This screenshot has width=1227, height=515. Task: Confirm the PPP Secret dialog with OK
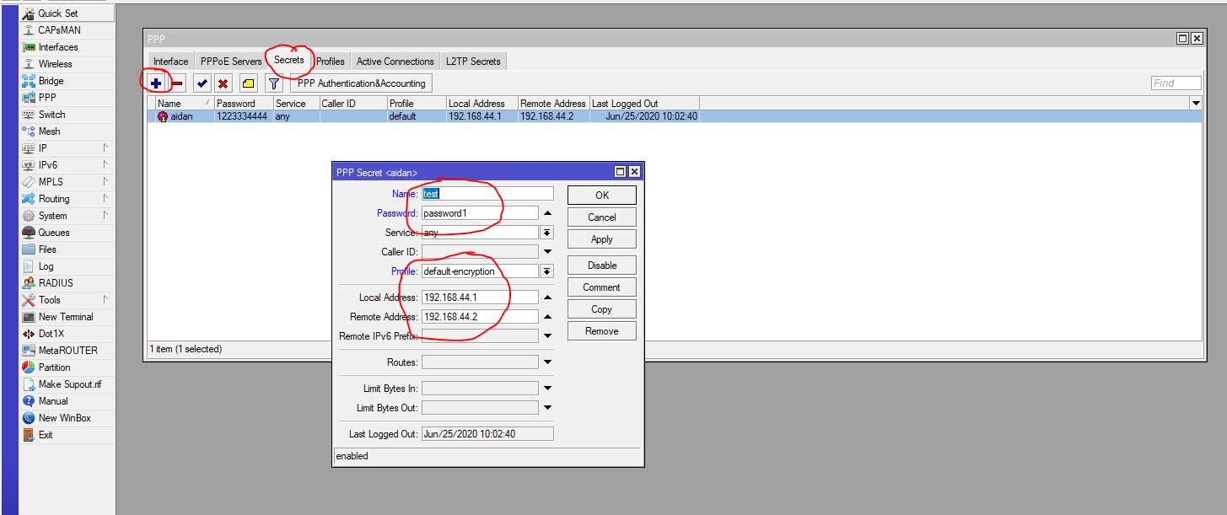click(602, 196)
